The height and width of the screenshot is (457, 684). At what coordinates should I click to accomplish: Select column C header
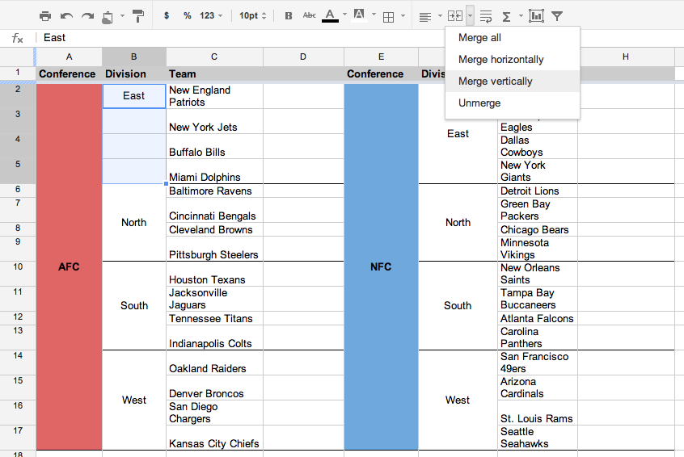214,57
